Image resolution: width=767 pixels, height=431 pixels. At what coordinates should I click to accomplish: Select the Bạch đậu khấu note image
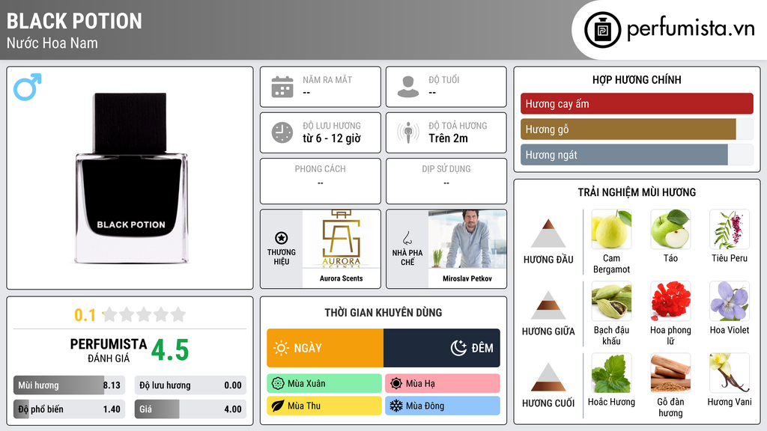(611, 301)
